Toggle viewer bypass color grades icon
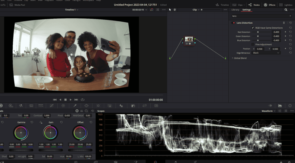Image resolution: width=295 pixels, height=163 pixels. 152,10
